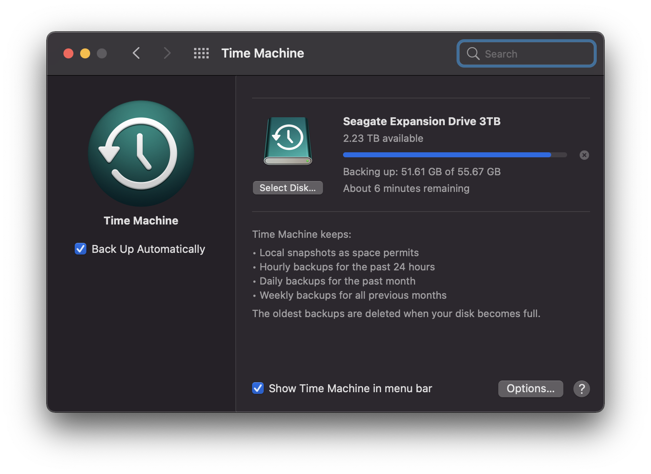Screen dimensions: 651x474
Task: Go forward with the right chevron
Action: click(167, 53)
